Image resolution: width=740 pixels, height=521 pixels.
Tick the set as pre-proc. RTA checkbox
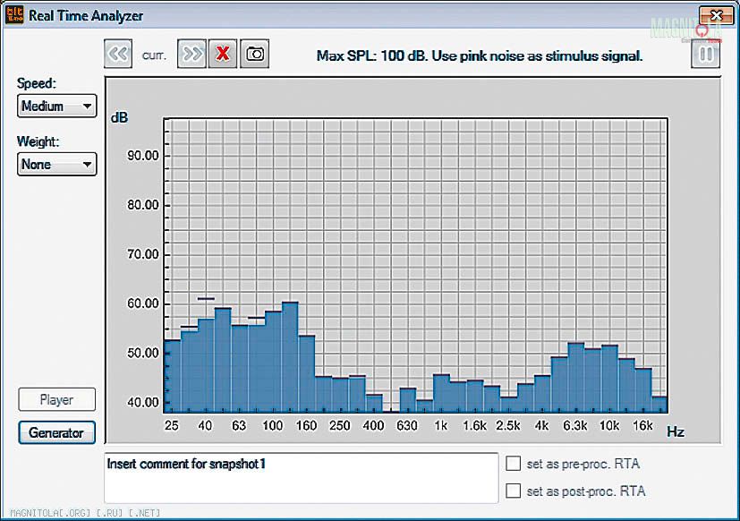pos(513,464)
